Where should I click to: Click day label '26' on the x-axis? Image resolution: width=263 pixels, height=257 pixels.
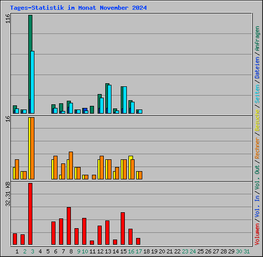pos(208,251)
